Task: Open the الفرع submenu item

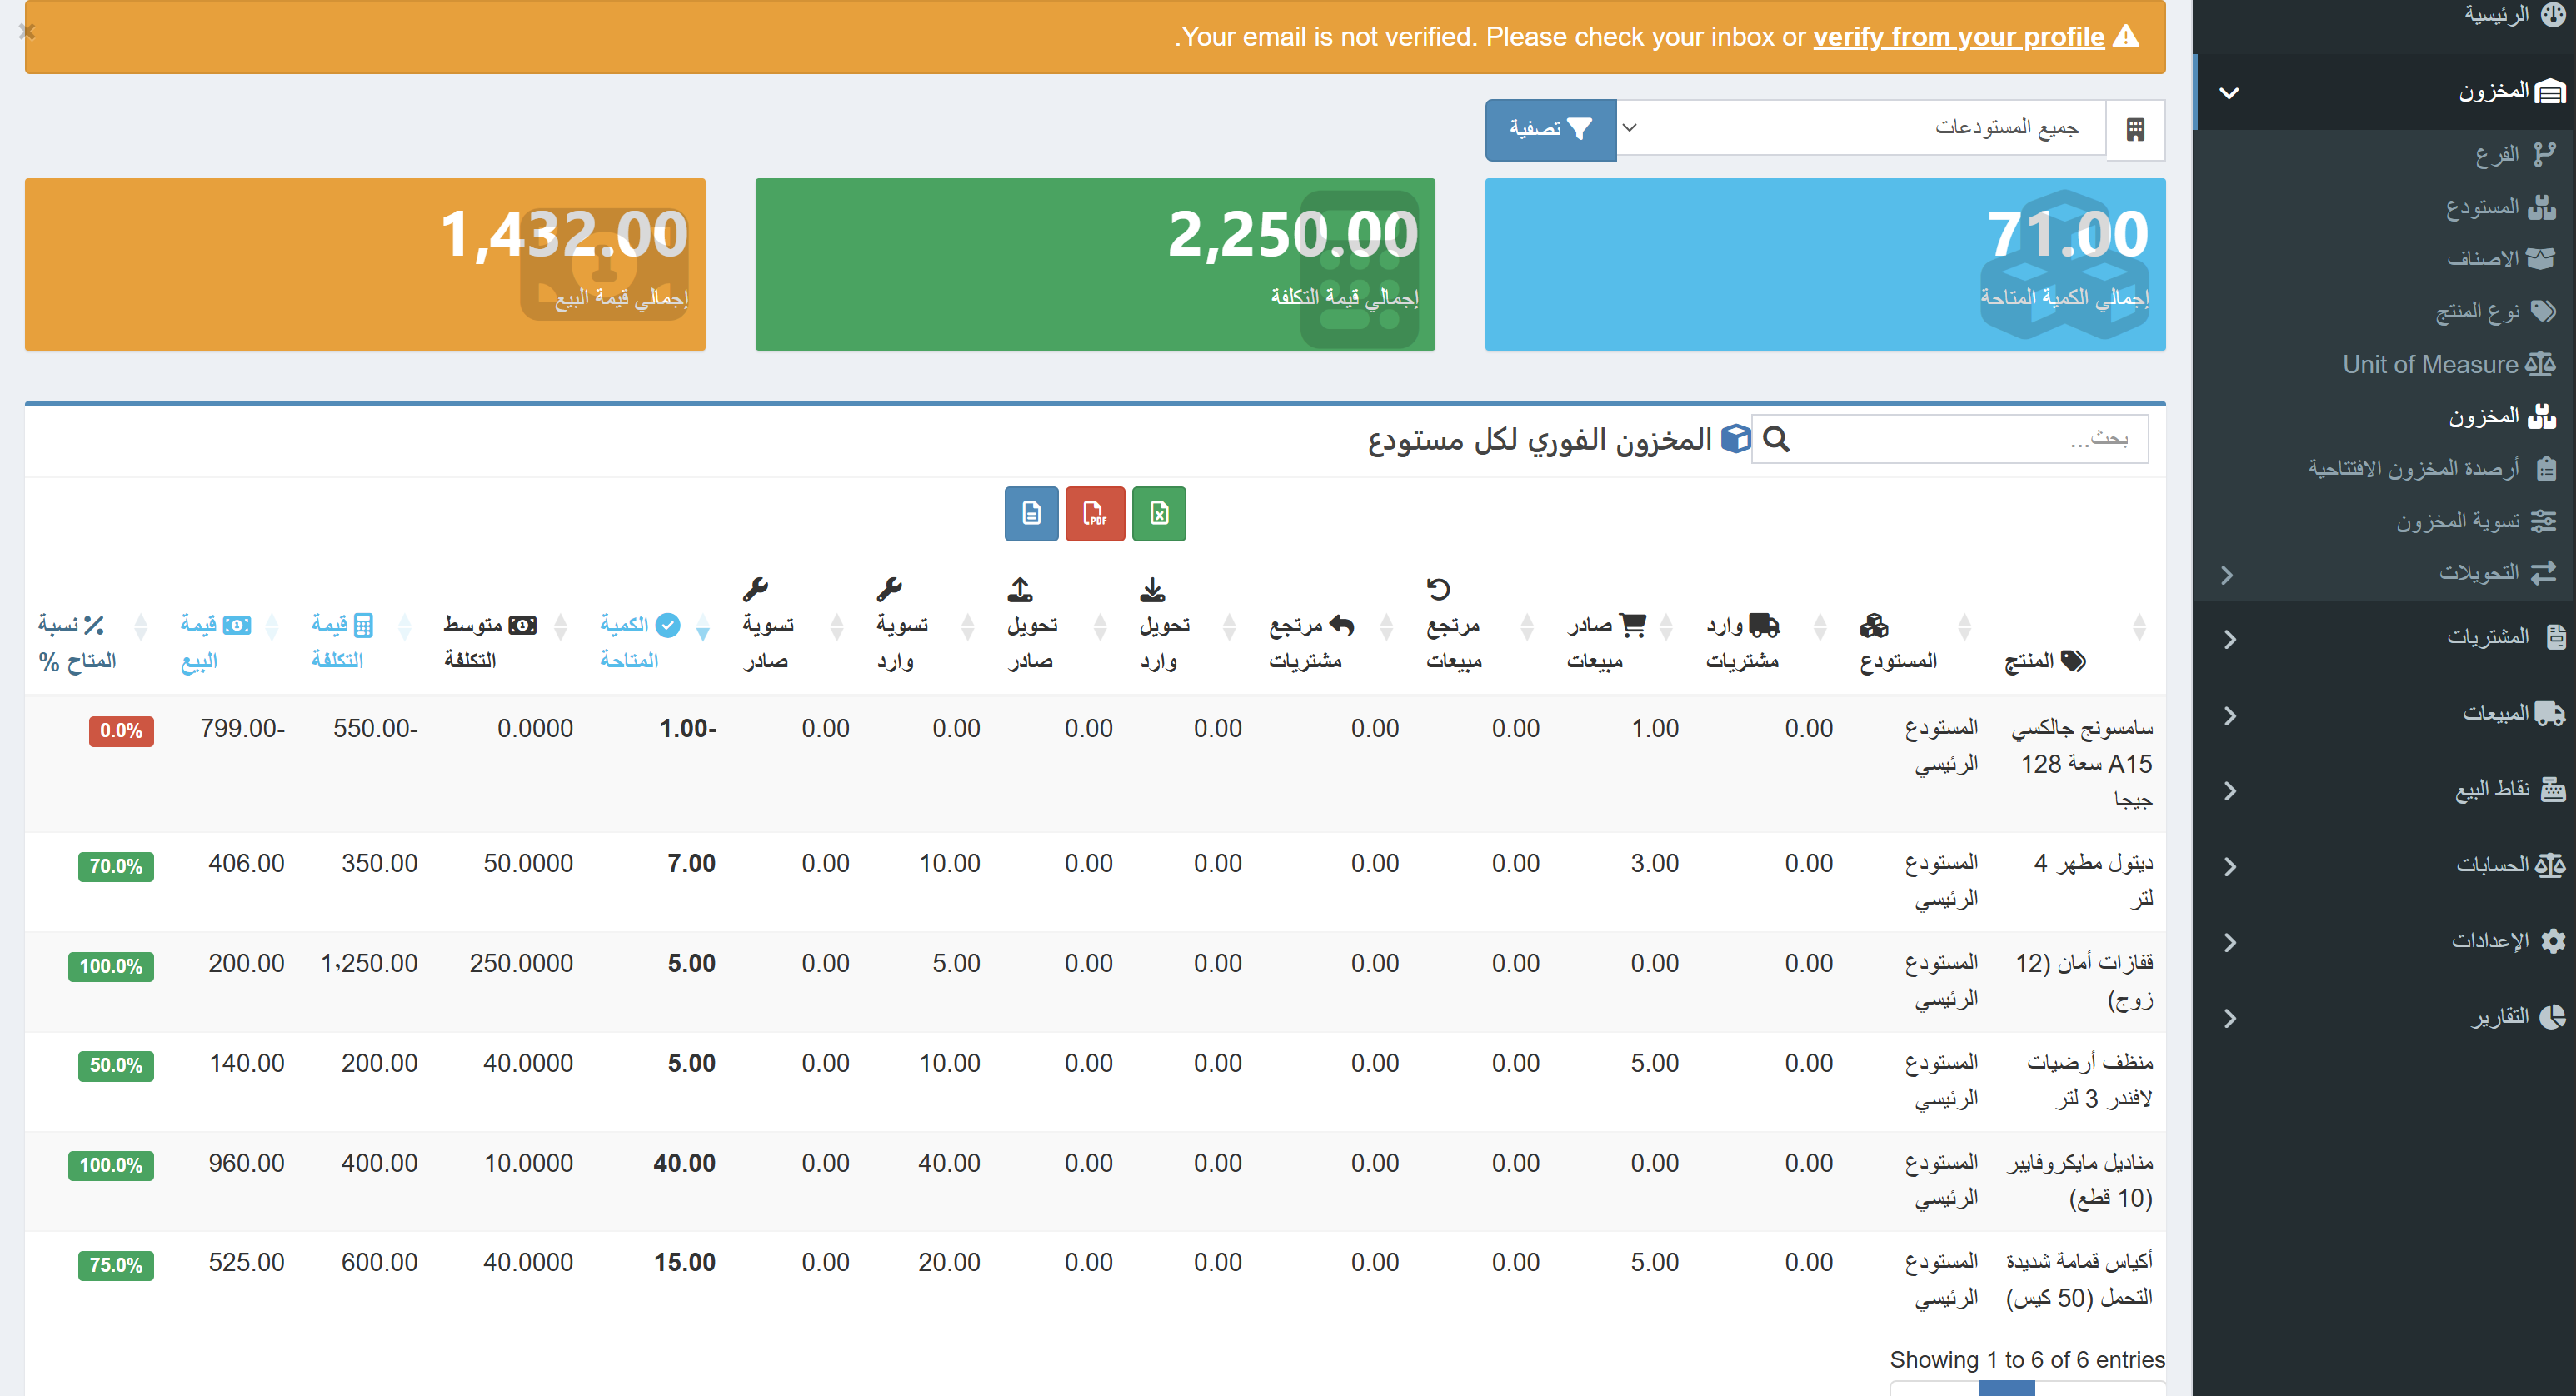Action: 2385,155
